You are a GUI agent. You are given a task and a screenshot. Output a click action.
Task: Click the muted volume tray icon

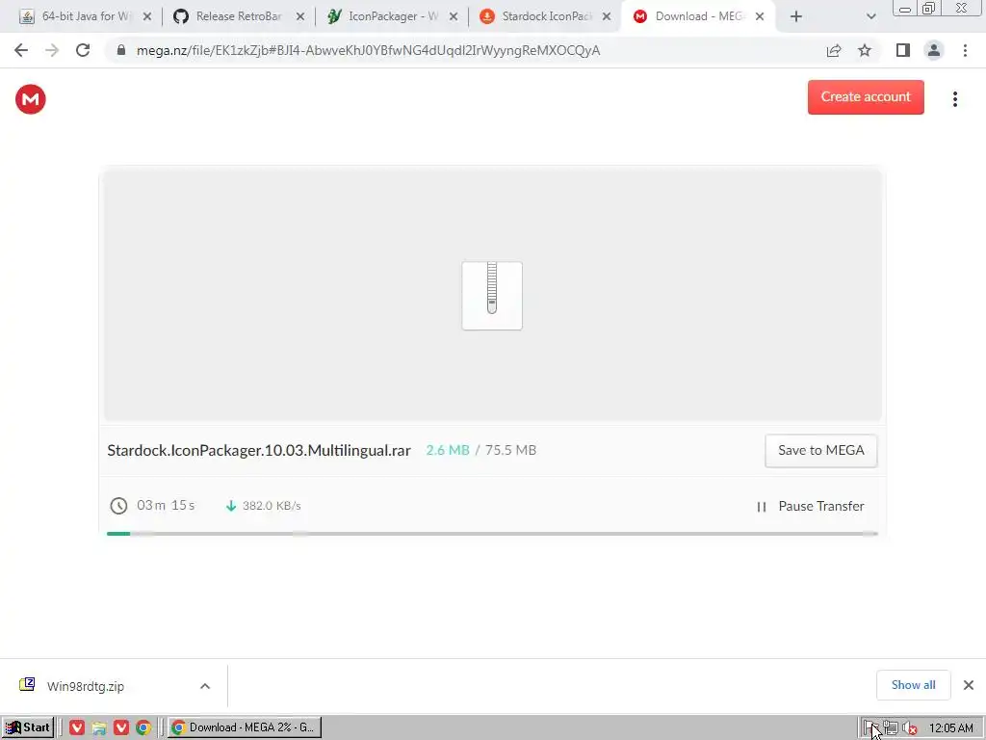click(x=909, y=728)
